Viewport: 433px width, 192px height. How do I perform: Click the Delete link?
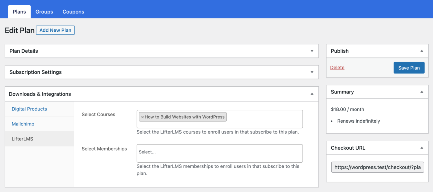click(x=337, y=68)
